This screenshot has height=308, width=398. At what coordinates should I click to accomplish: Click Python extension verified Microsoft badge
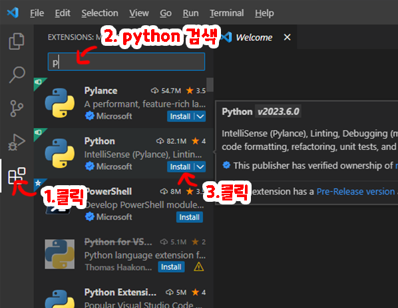[90, 166]
